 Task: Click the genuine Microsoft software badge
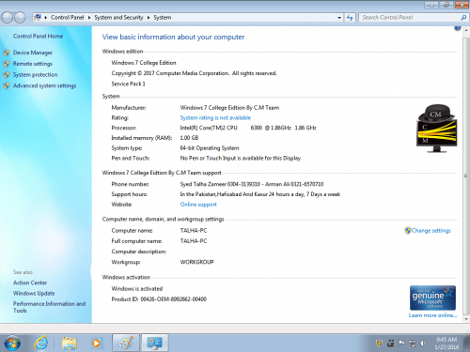pyautogui.click(x=432, y=298)
